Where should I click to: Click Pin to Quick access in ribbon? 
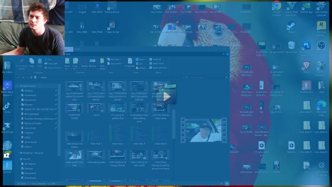(x=22, y=64)
